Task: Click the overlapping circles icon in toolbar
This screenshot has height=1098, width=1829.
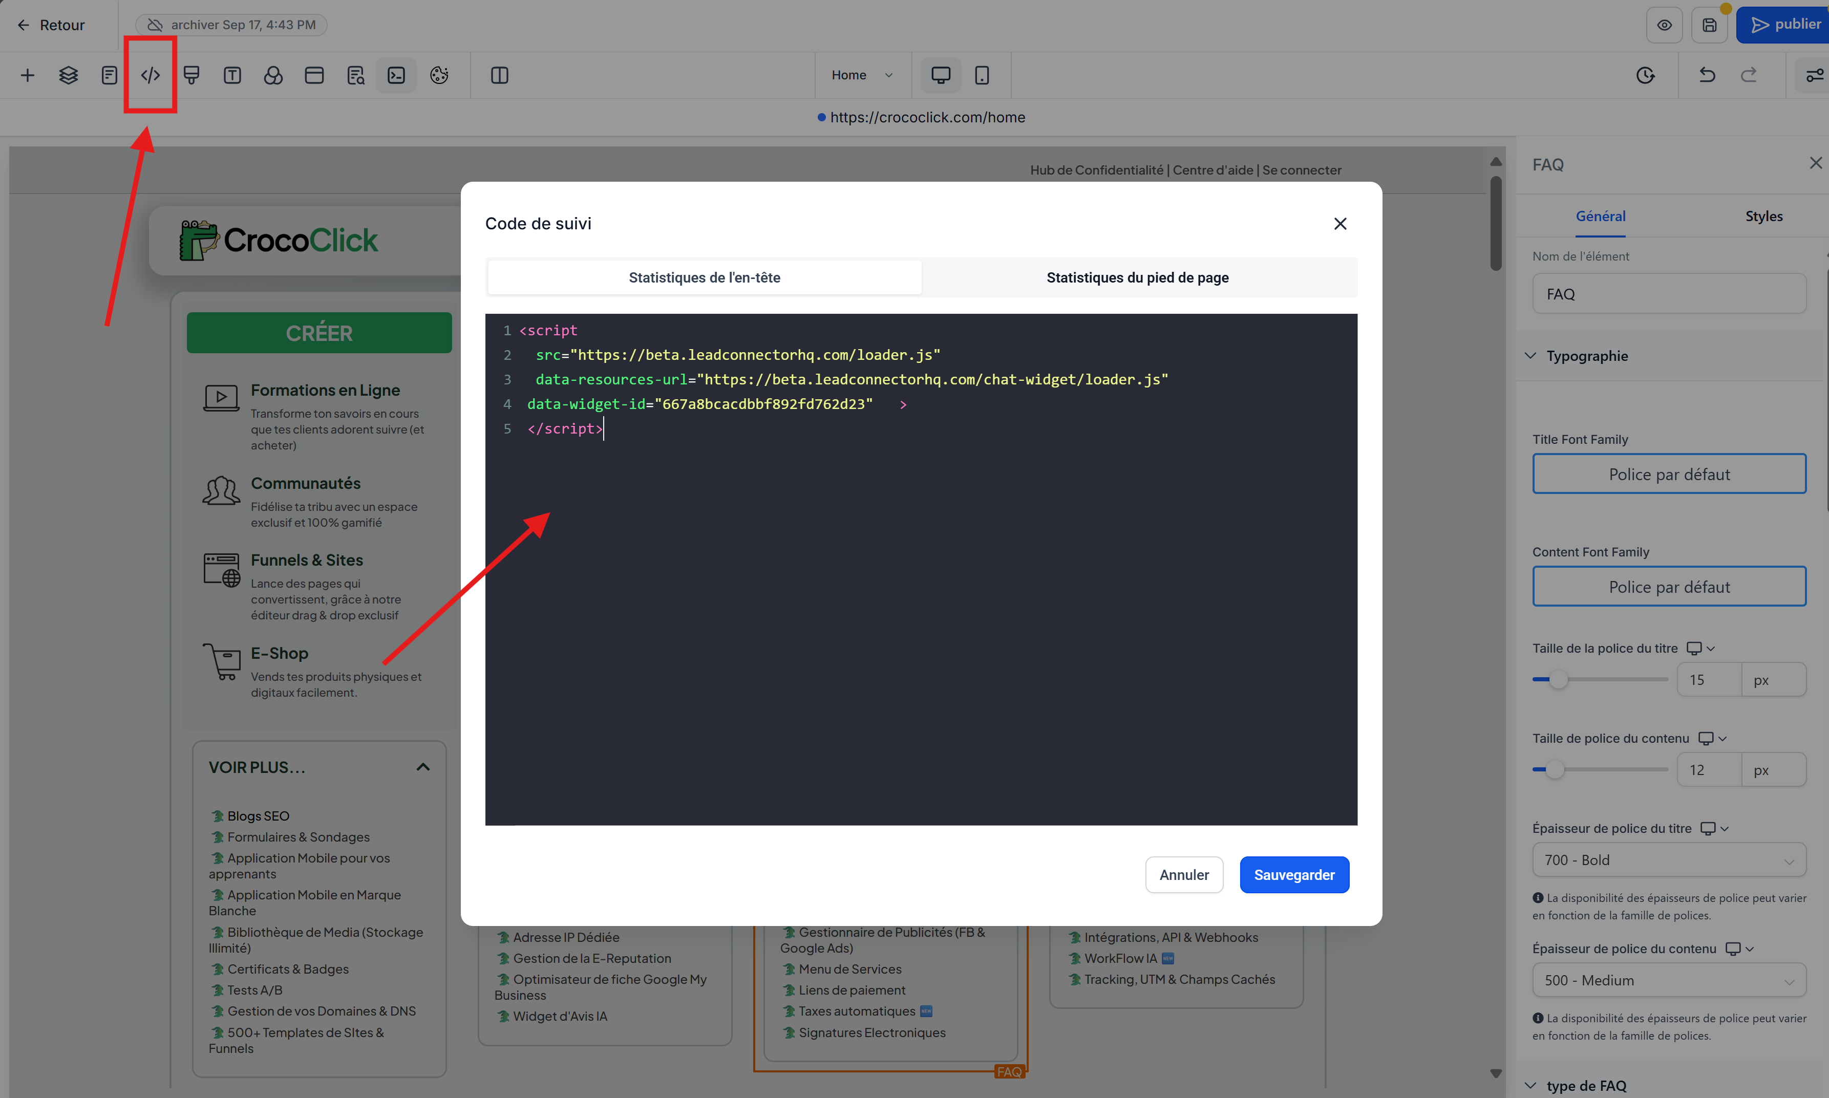Action: (273, 75)
